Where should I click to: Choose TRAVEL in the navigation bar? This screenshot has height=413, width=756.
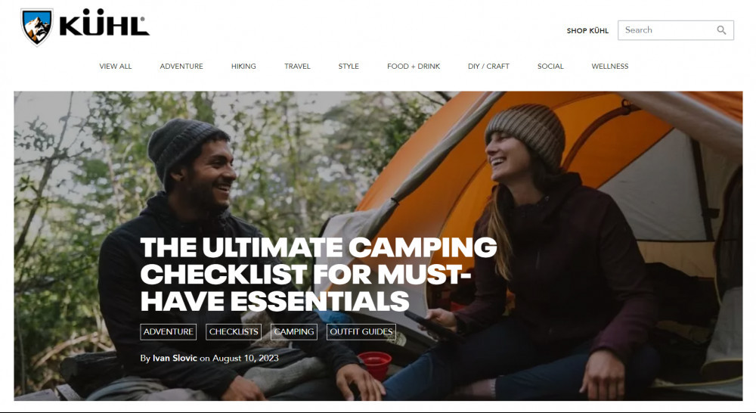tap(297, 66)
